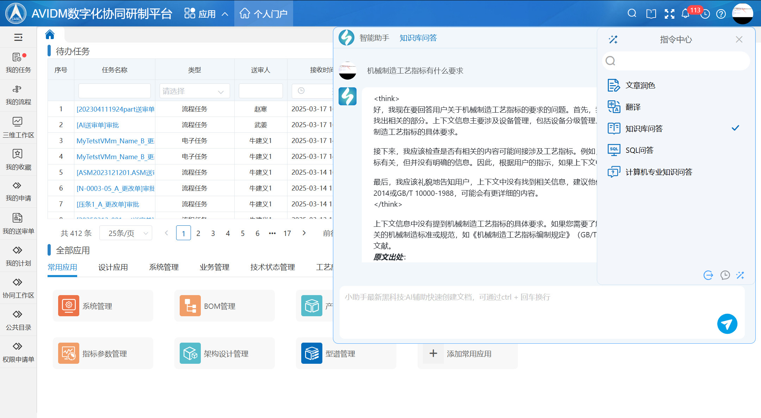The height and width of the screenshot is (418, 761).
Task: Click the send message paper plane icon
Action: click(x=727, y=324)
